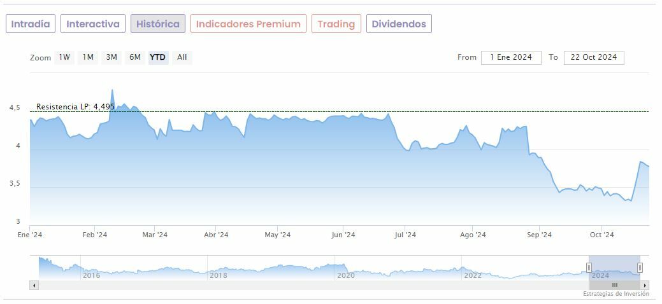Viewport: 662px width, 304px height.
Task: Select the 1M zoom range
Action: point(88,57)
